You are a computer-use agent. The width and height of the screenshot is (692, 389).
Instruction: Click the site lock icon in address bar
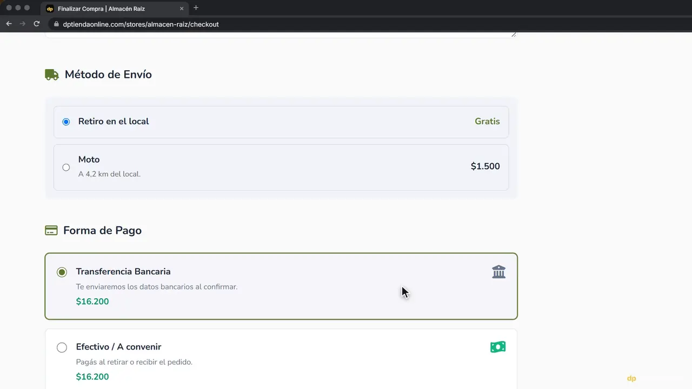click(x=56, y=24)
